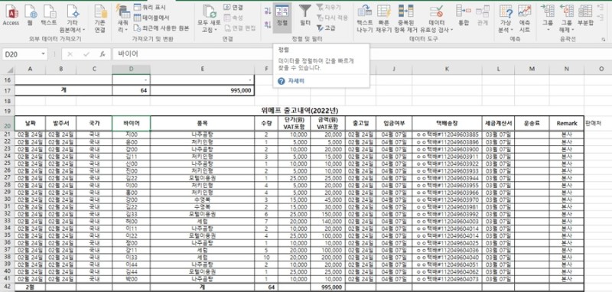This screenshot has width=612, height=292.
Task: Click 다시 적용 (Reapply filter)
Action: (332, 18)
